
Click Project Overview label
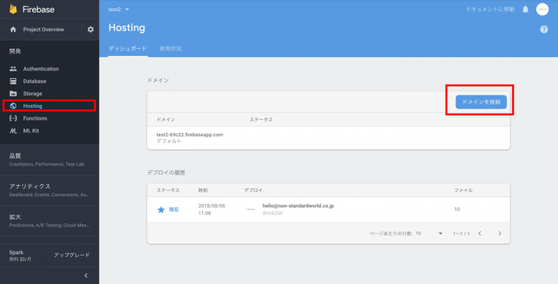[x=44, y=29]
